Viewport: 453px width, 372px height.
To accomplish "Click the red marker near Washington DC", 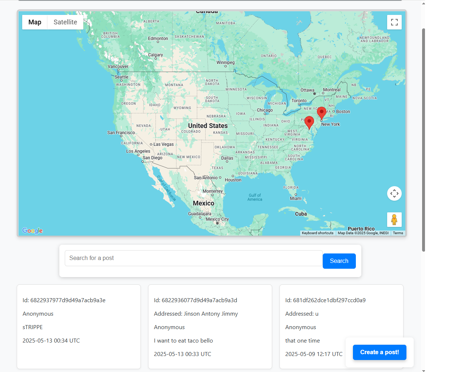I will 309,123.
